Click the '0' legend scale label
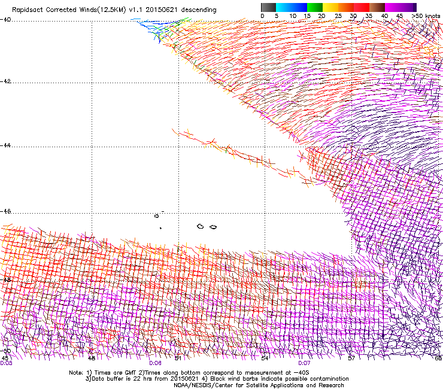Screen dimensions: 443x389 [262, 16]
